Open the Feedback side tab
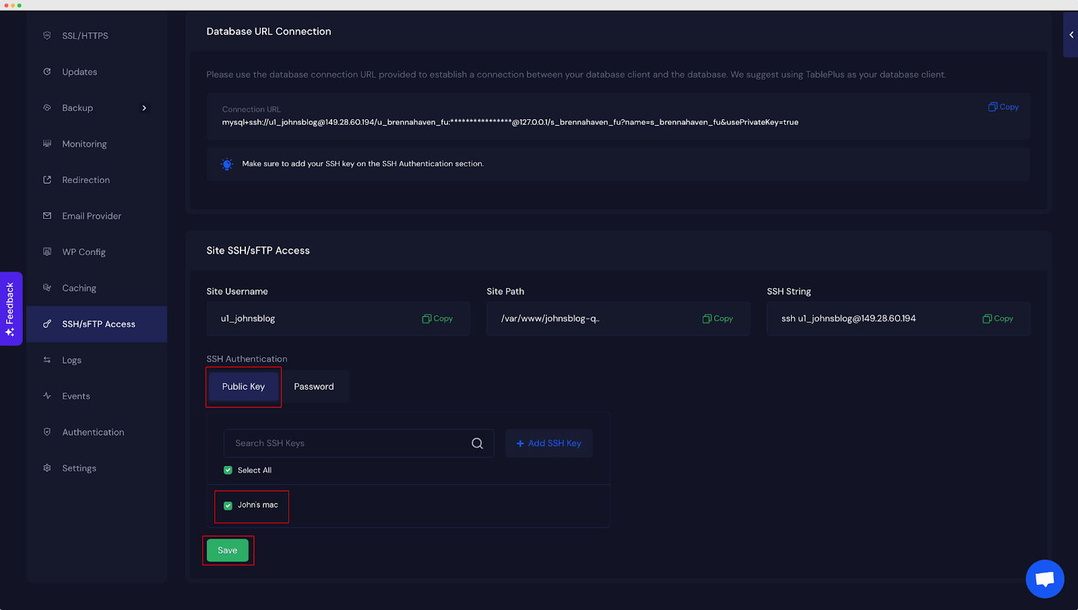The image size is (1078, 610). click(x=11, y=308)
